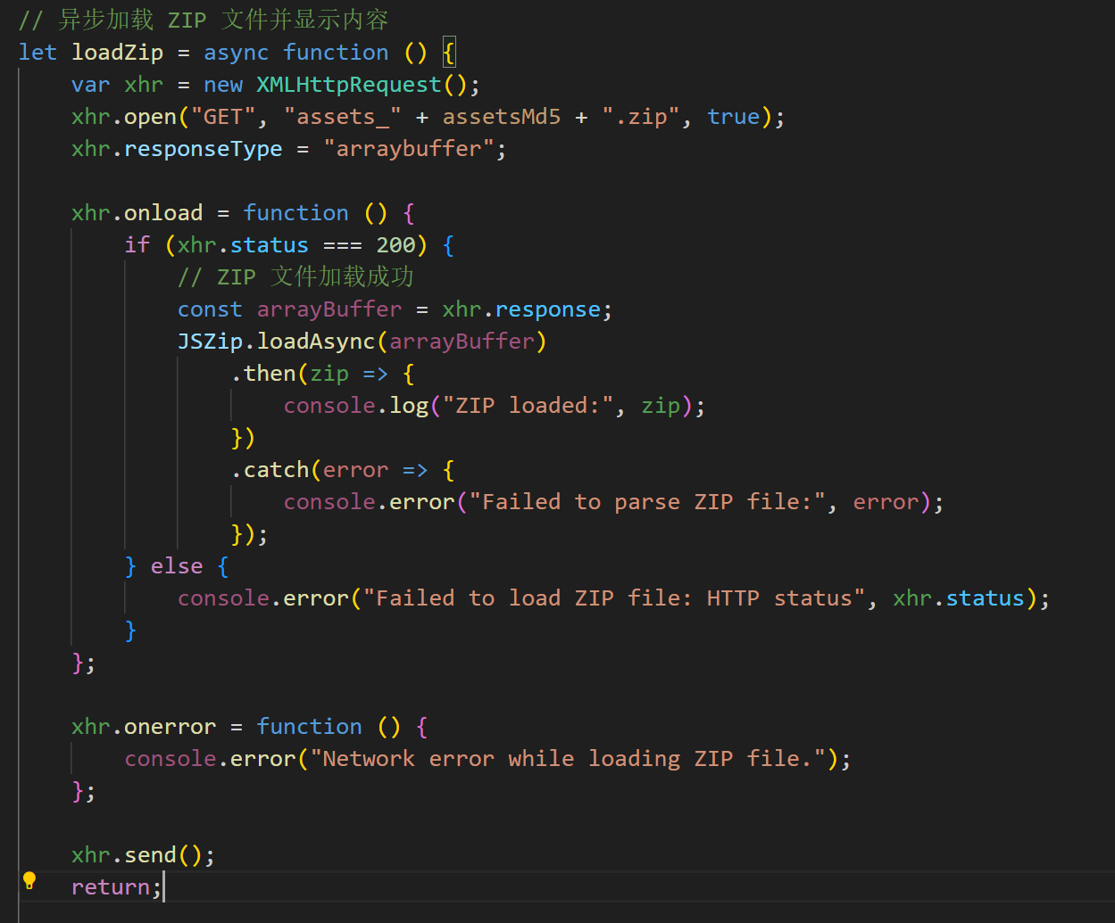Click the number 200 in status check

pos(395,245)
